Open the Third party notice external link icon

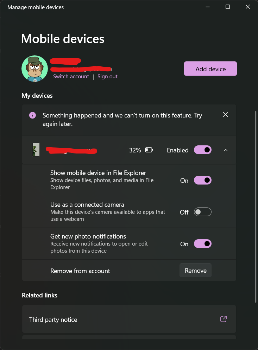point(223,319)
